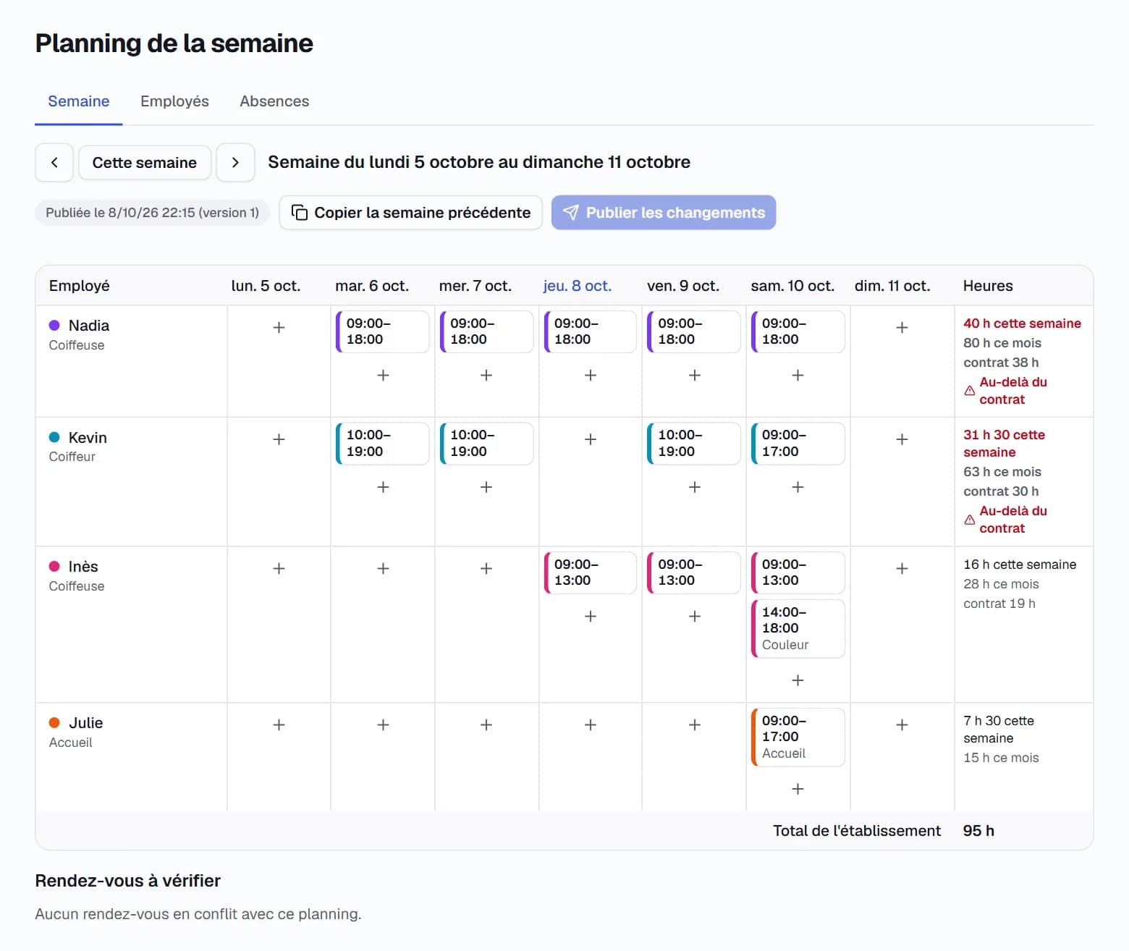Viewport: 1129px width, 951px height.
Task: Add a shift for Nadia on Monday 5 Oct
Action: click(x=279, y=328)
